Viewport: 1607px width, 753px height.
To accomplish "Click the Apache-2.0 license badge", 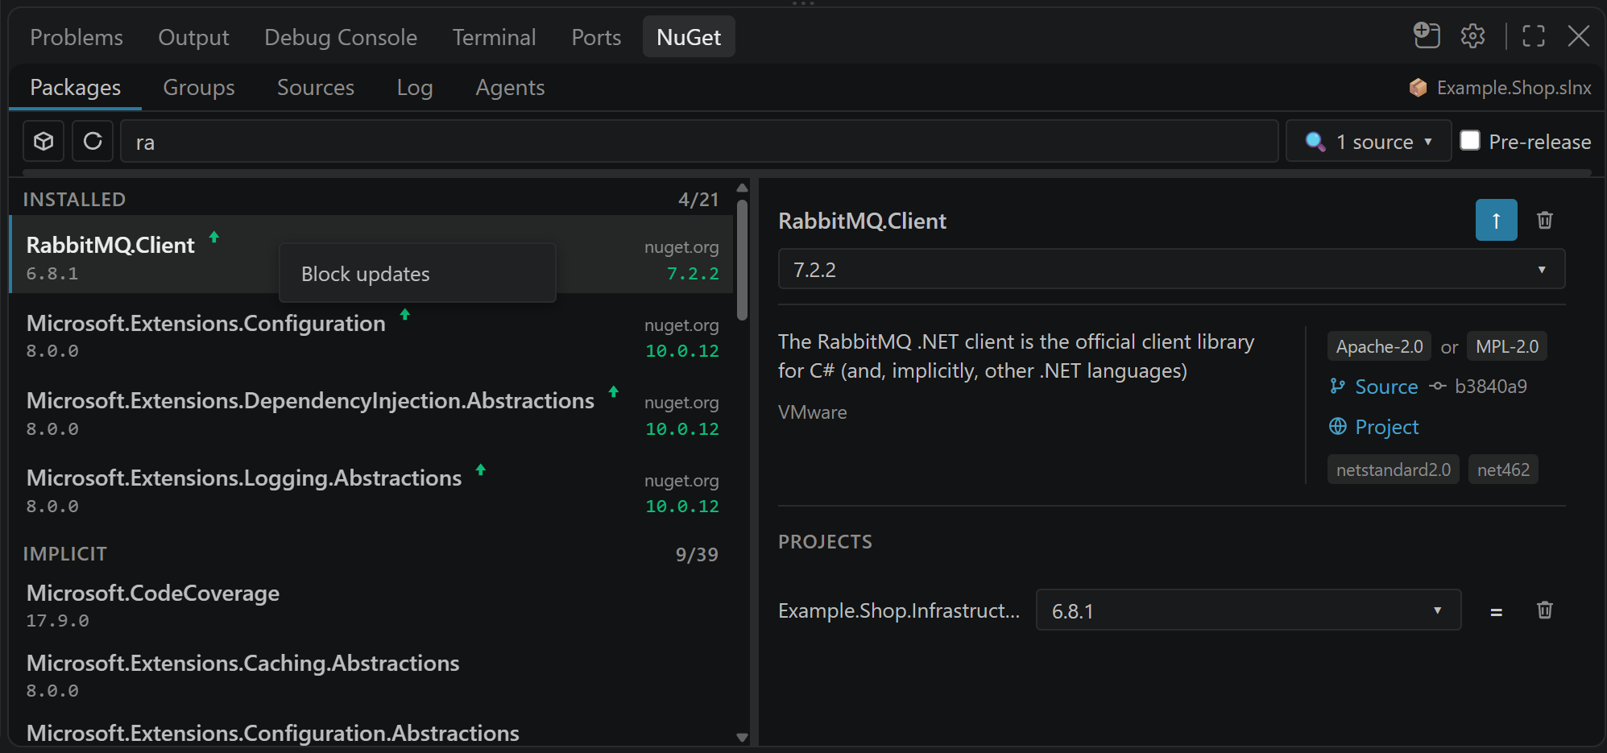I will (x=1379, y=346).
